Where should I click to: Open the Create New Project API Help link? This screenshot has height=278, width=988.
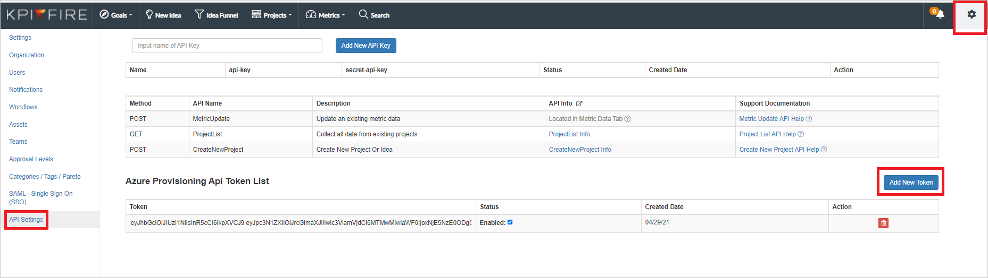point(779,150)
